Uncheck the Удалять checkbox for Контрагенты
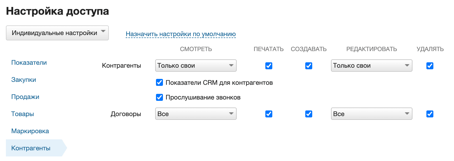 click(430, 66)
